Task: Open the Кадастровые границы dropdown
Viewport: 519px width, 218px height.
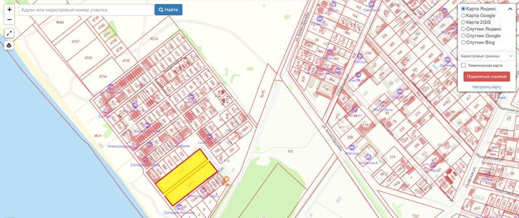Action: tap(486, 56)
